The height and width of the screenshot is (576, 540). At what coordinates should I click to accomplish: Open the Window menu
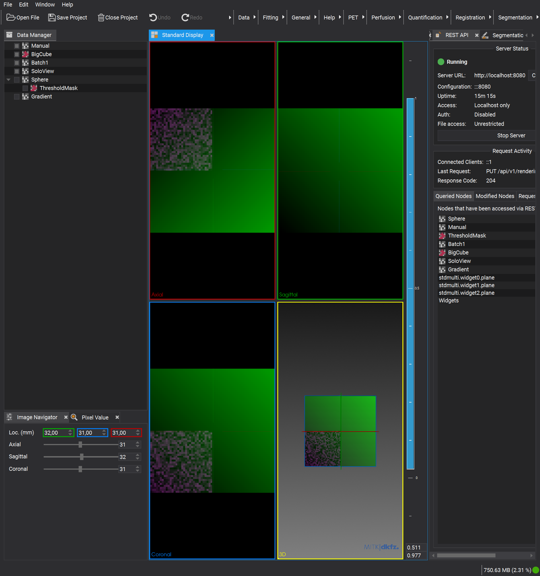click(45, 5)
